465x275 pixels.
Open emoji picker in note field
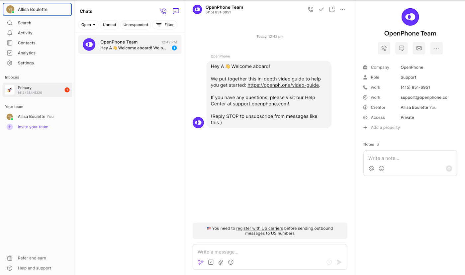[382, 169]
